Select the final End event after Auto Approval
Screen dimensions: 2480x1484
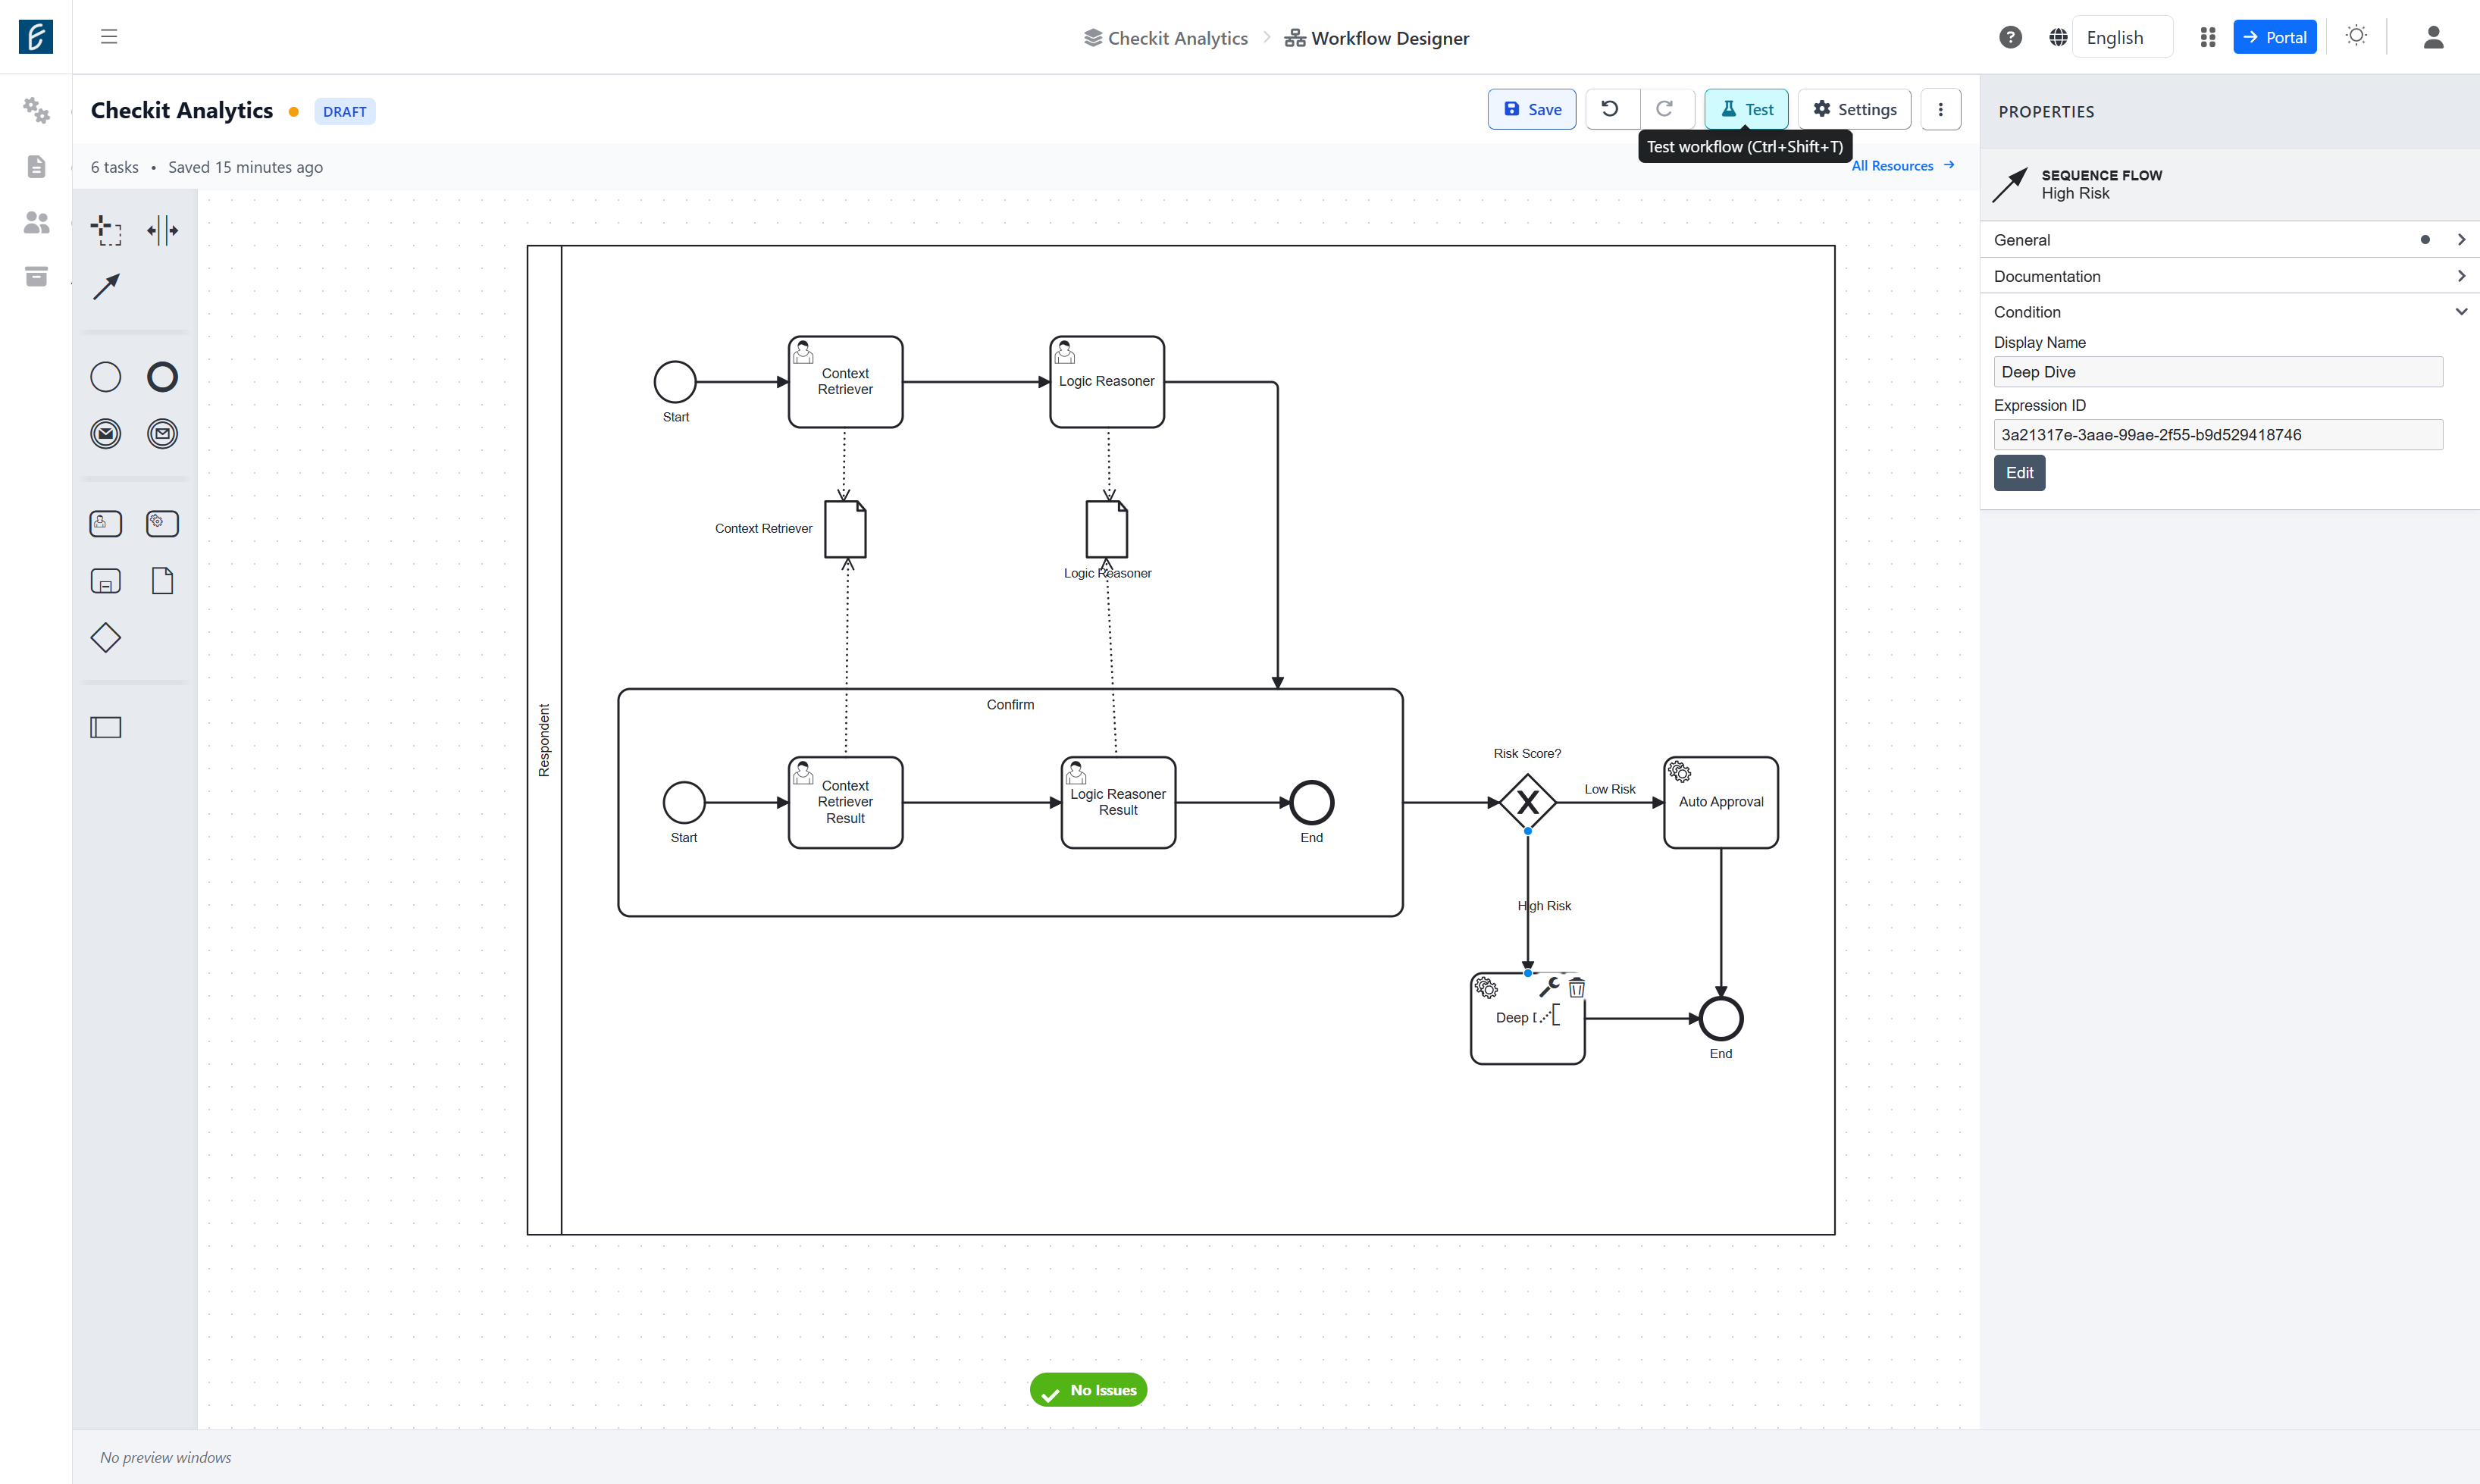pyautogui.click(x=1721, y=1019)
